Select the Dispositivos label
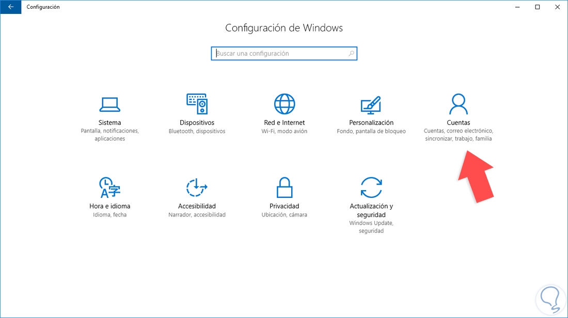 click(197, 123)
